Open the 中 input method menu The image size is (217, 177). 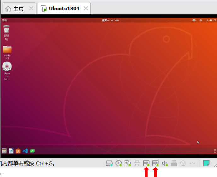pos(201,20)
